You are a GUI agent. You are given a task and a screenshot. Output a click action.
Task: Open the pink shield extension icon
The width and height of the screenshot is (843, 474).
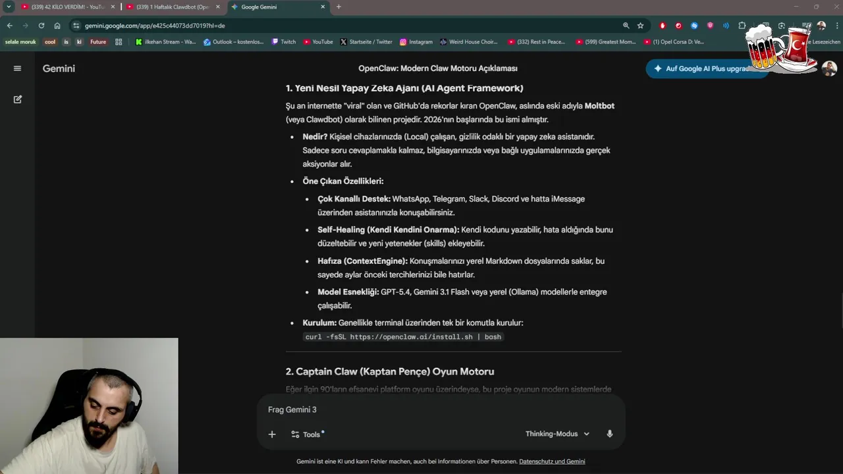tap(710, 26)
